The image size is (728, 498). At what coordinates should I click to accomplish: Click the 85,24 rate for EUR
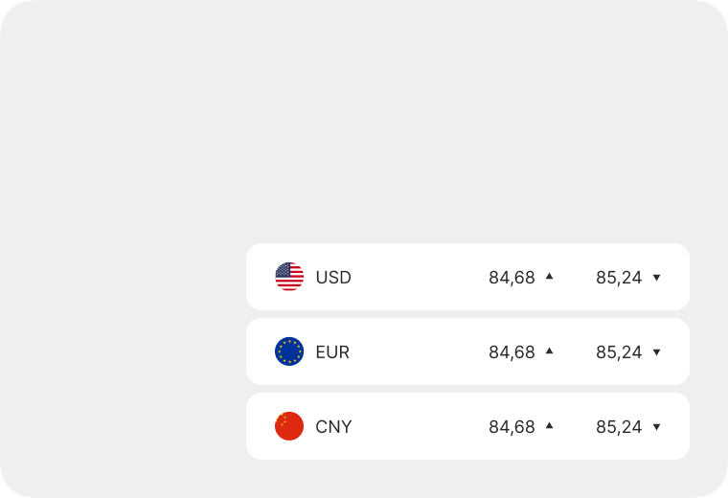[x=619, y=352]
